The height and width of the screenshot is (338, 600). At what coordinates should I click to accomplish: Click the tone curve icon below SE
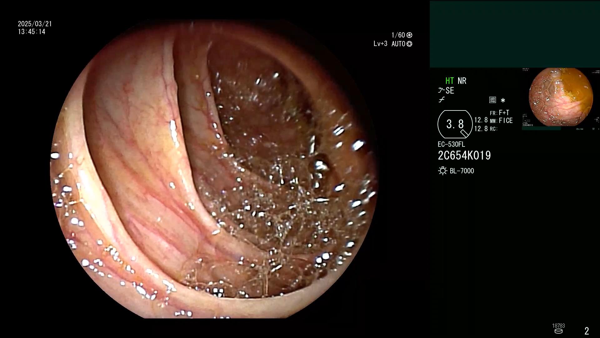[442, 100]
